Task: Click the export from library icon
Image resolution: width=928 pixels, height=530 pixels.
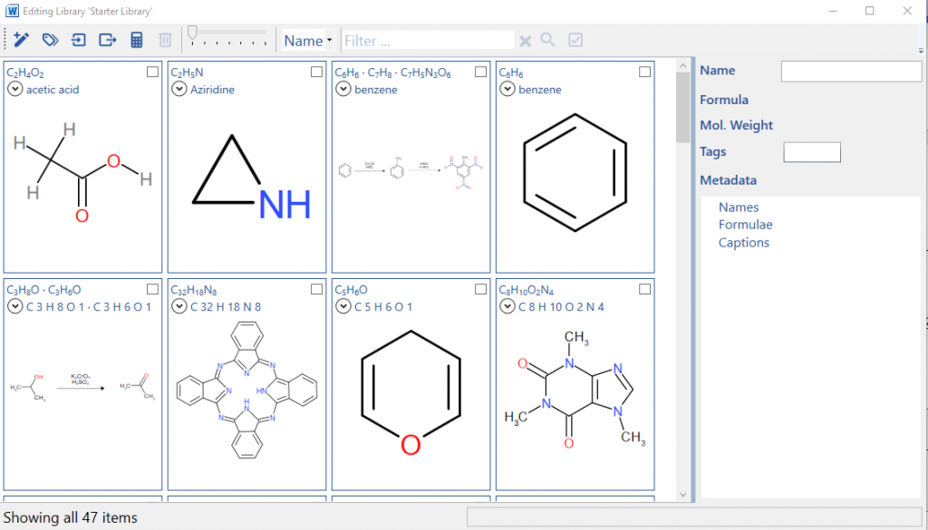Action: tap(108, 40)
